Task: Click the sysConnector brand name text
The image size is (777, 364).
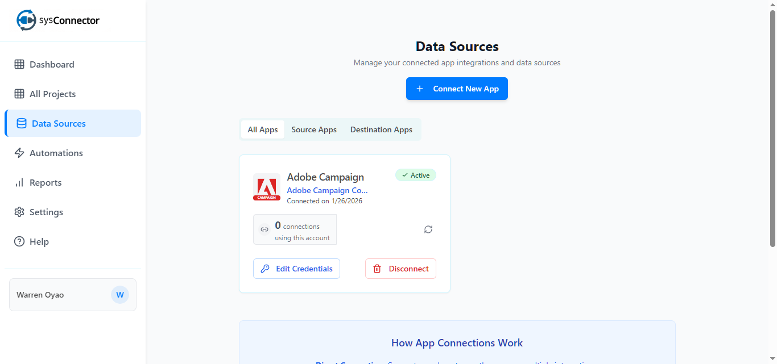Action: [69, 20]
